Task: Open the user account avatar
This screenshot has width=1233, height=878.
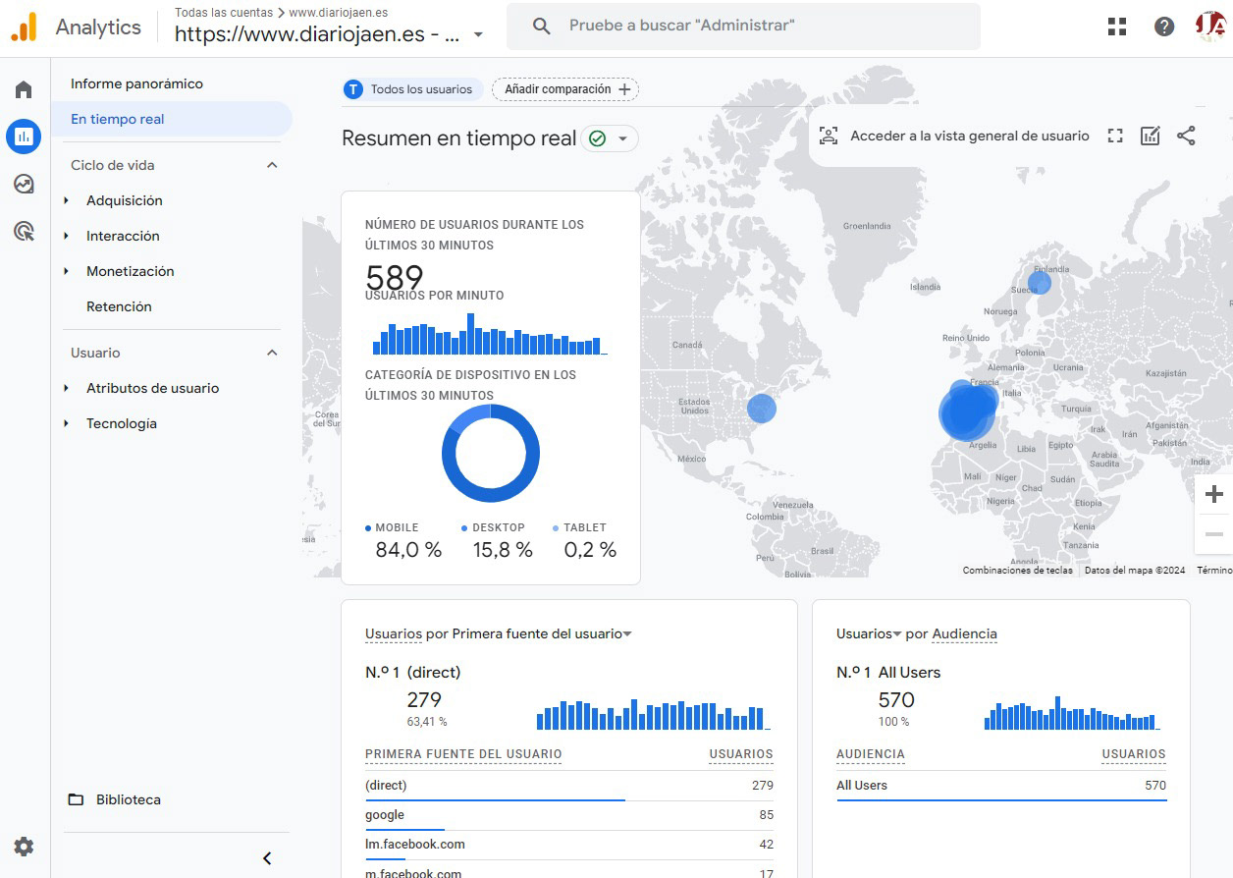Action: point(1210,27)
